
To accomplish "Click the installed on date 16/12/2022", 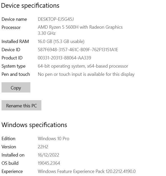I will click(x=48, y=155).
